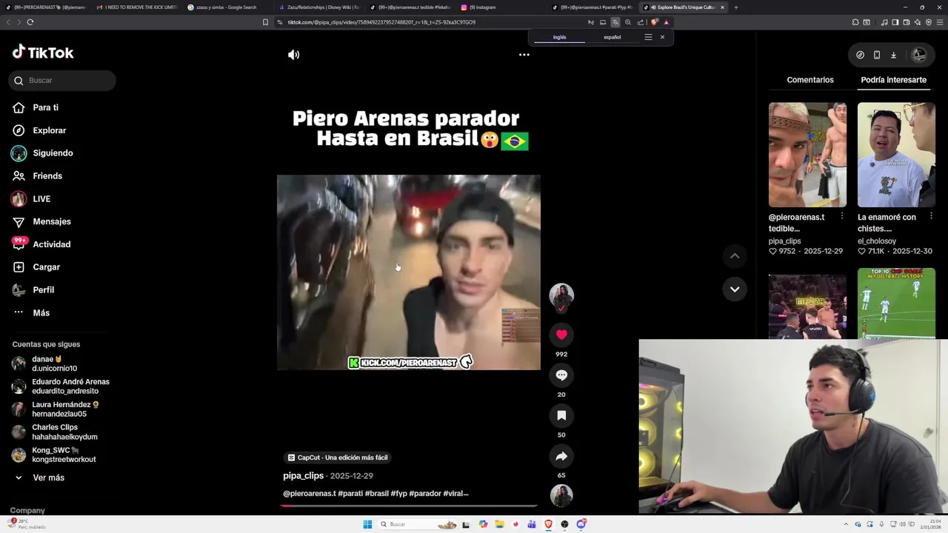Open the three-dots video options menu
Viewport: 948px width, 533px height.
coord(524,55)
